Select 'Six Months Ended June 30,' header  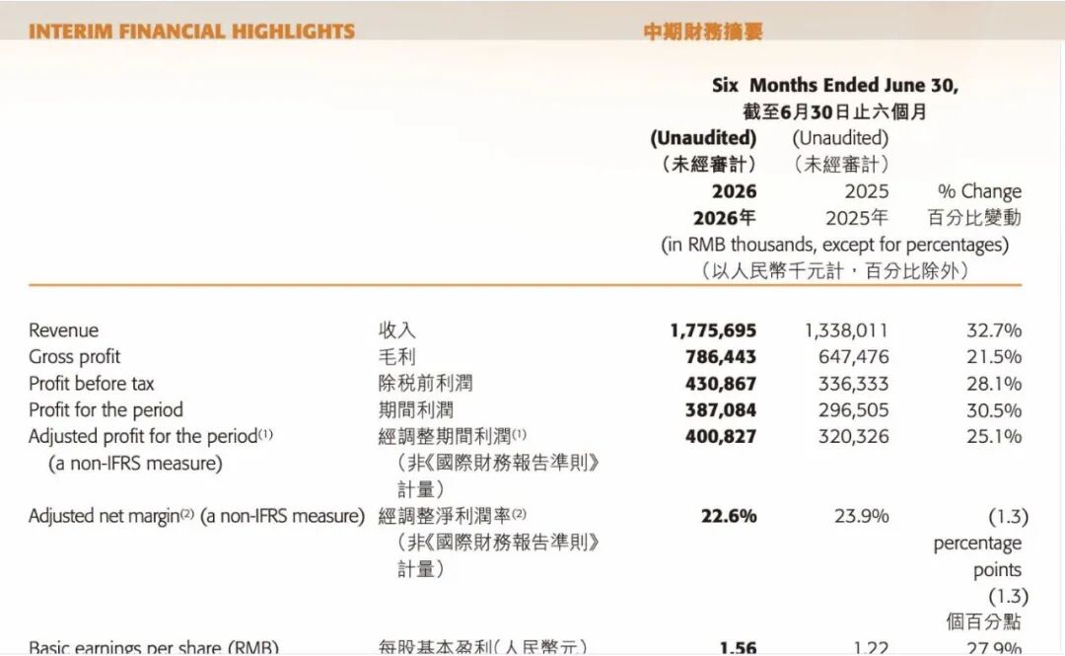tap(835, 85)
